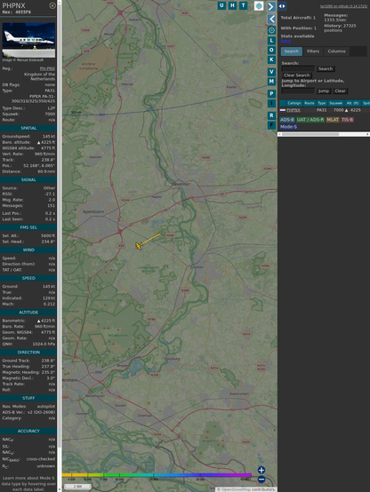This screenshot has height=492, width=370.
Task: Click the Netherlands flag in PHPNX row
Action: click(283, 110)
